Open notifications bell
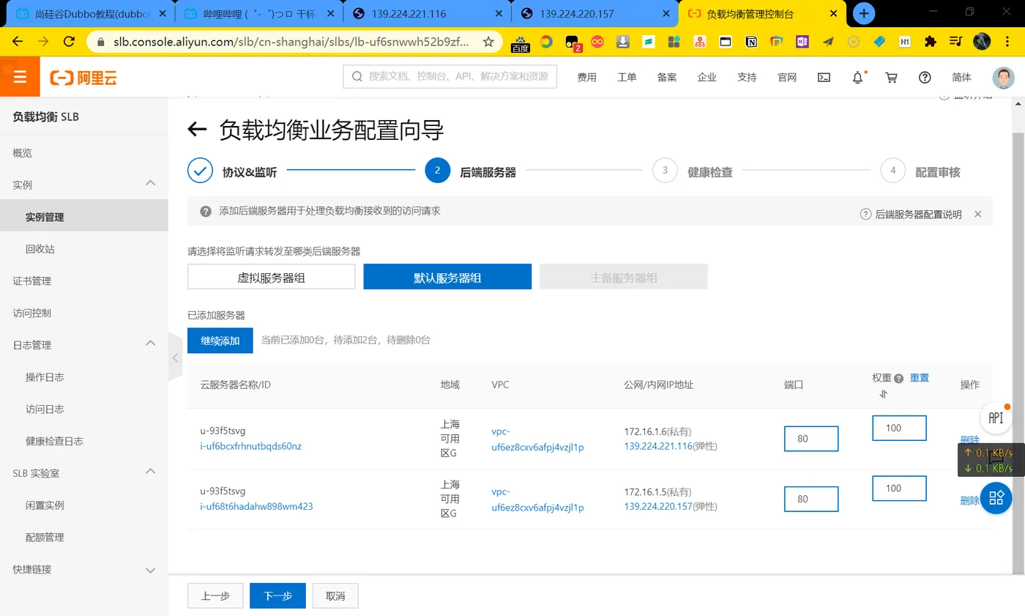 858,77
